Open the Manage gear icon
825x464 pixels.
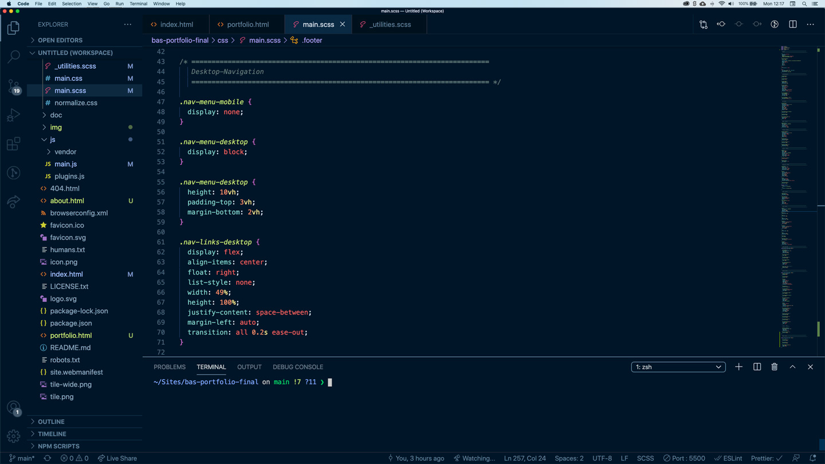[13, 436]
